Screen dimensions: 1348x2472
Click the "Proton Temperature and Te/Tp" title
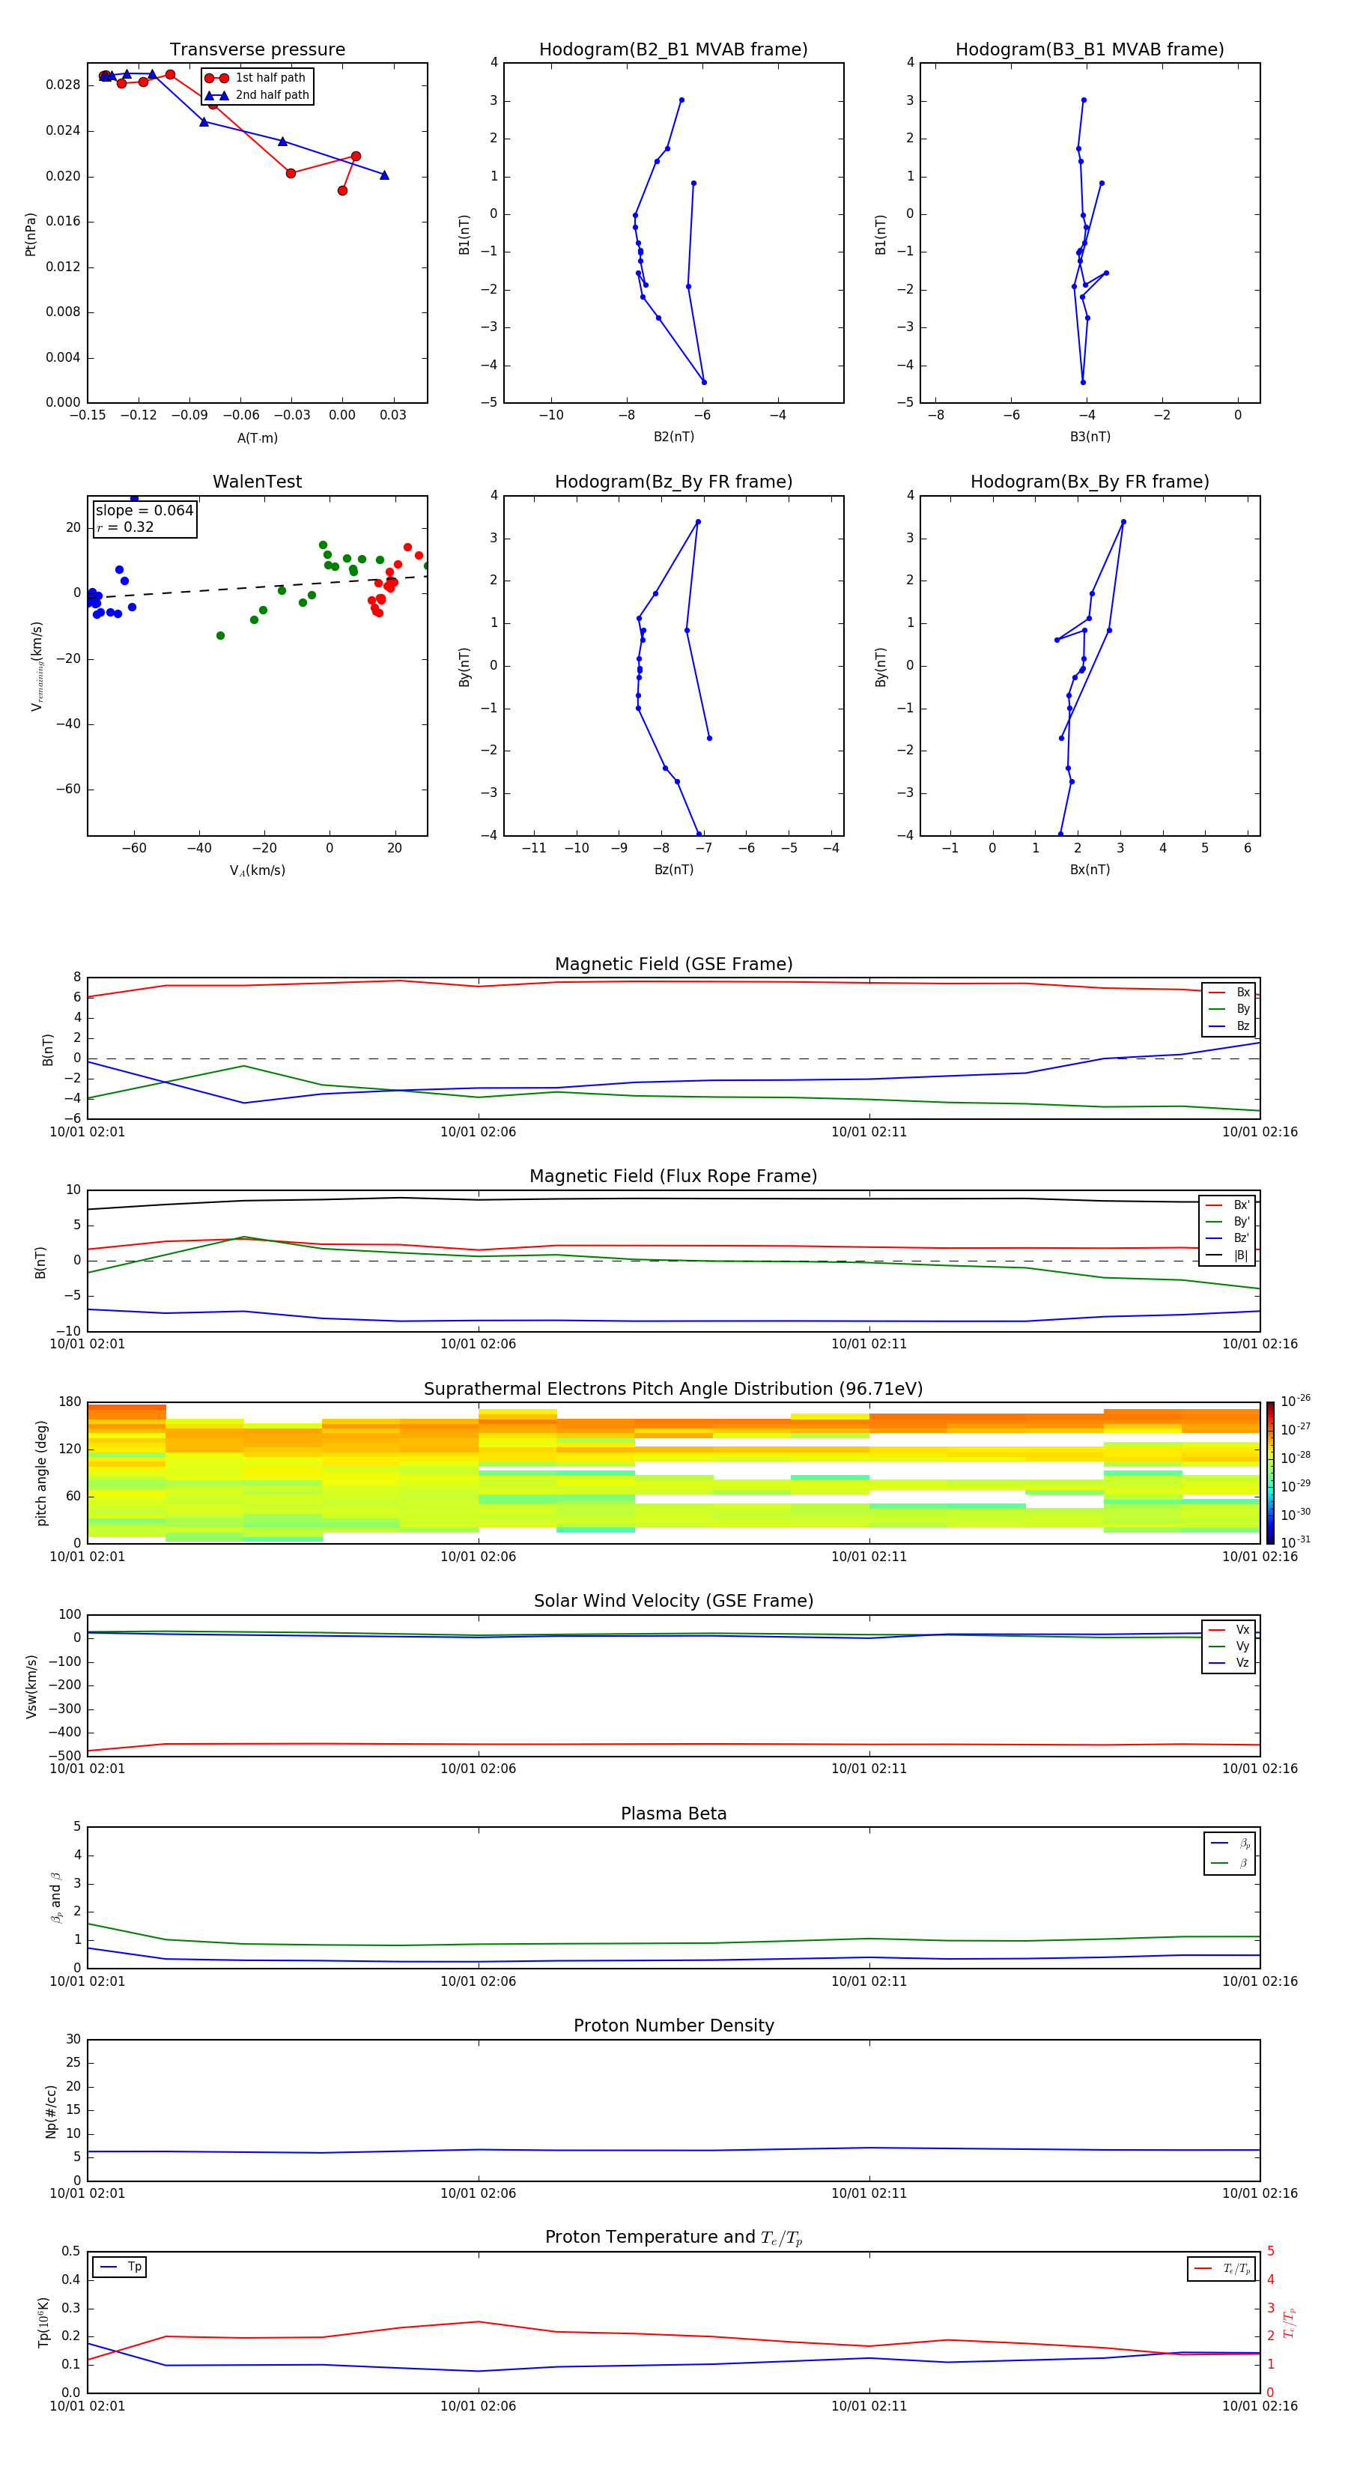tap(673, 2238)
